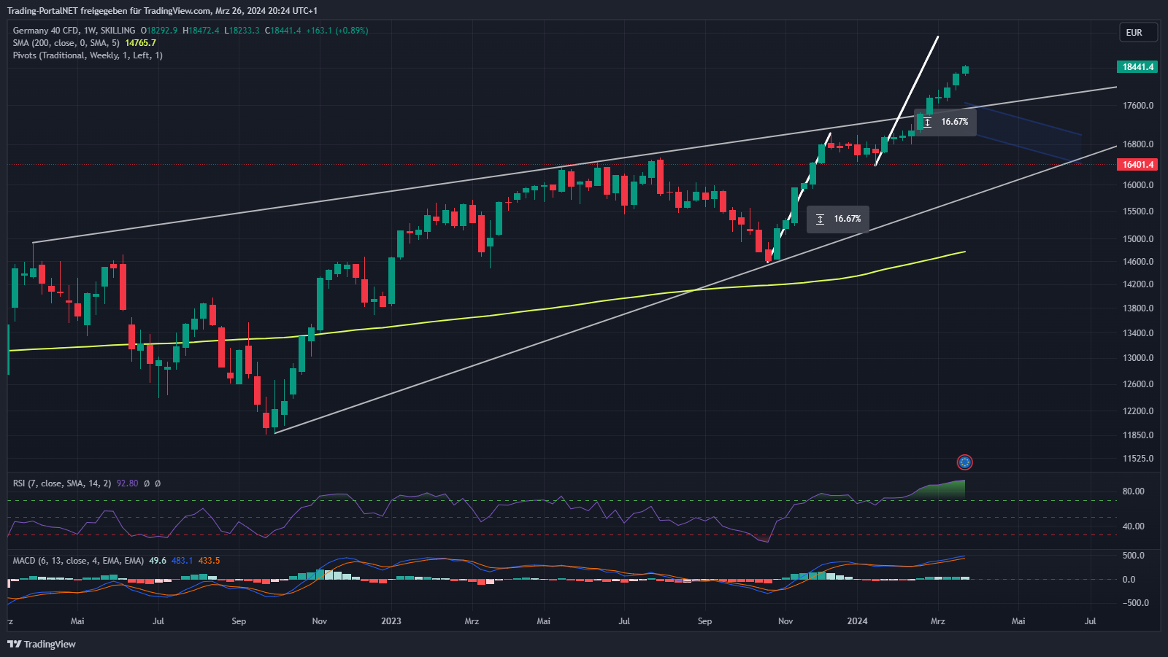Click the price-range arrow icon in the lower 16.67% label

[820, 219]
